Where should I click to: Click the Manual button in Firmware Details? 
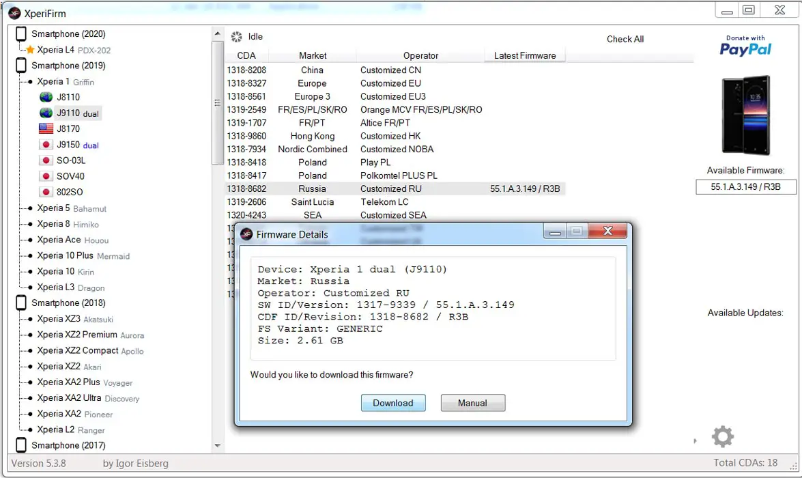click(472, 403)
